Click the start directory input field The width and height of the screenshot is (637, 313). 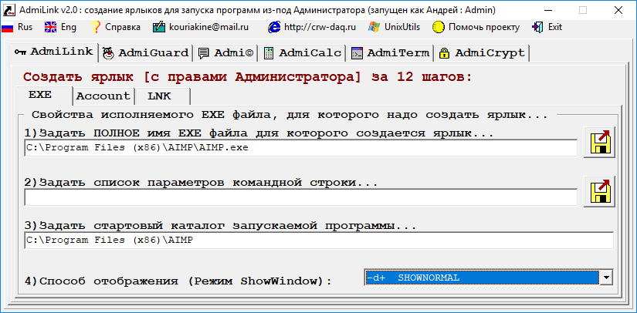(x=319, y=241)
